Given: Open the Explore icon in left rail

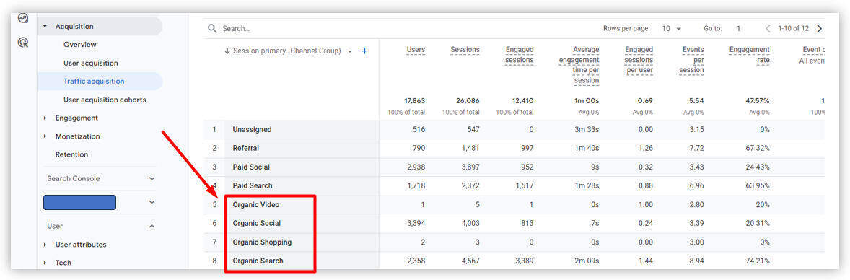Looking at the screenshot, I should 23,18.
